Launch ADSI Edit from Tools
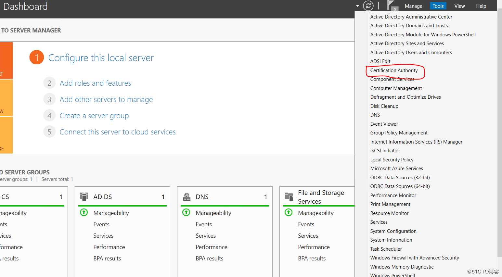 point(380,61)
